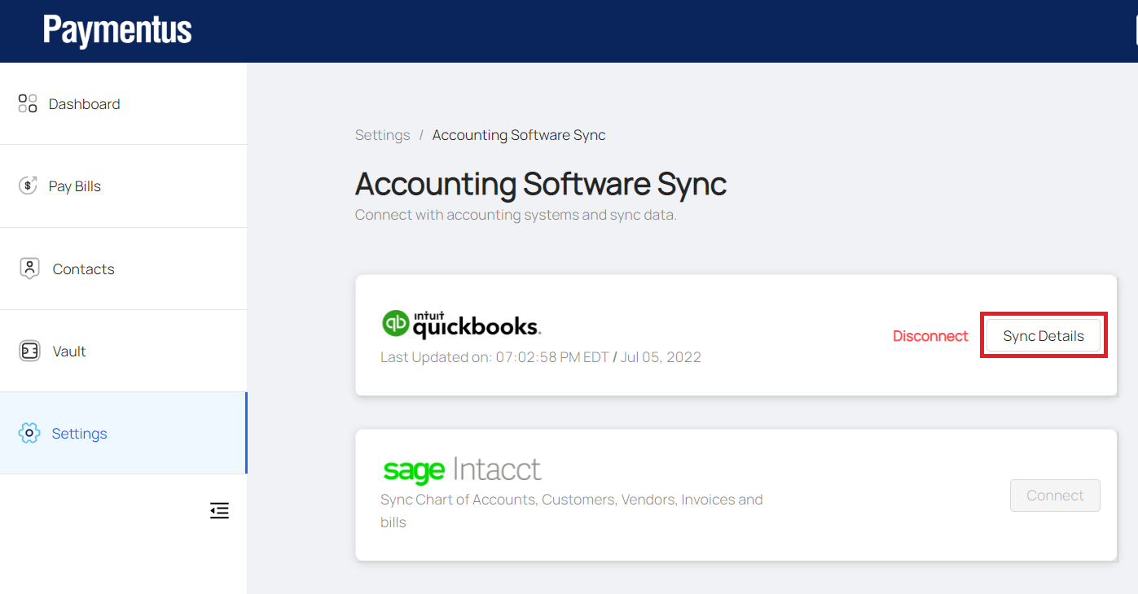This screenshot has height=594, width=1138.
Task: Click the Contacts person icon
Action: pos(29,269)
